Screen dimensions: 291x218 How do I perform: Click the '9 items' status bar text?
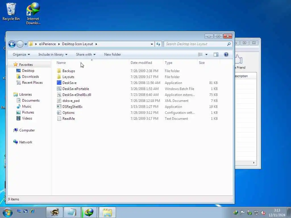tap(14, 199)
